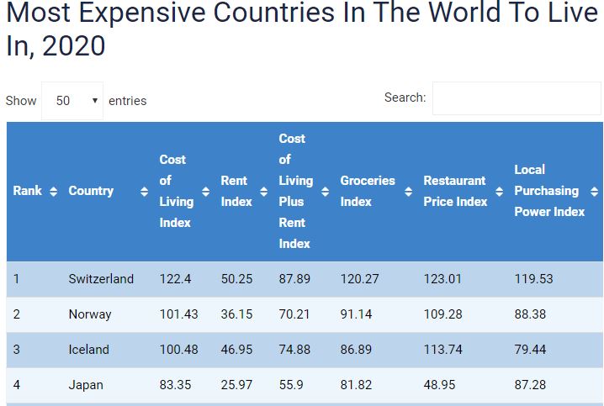Open the entries-per-page dropdown showing 50

coord(72,101)
